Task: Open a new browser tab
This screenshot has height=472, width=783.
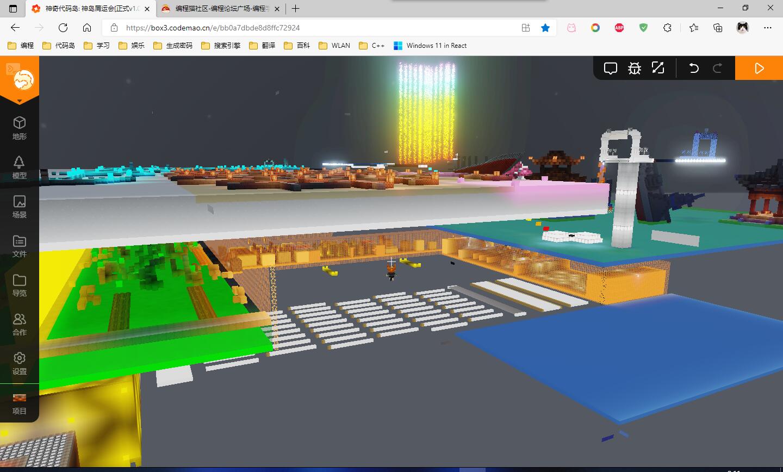Action: [296, 9]
